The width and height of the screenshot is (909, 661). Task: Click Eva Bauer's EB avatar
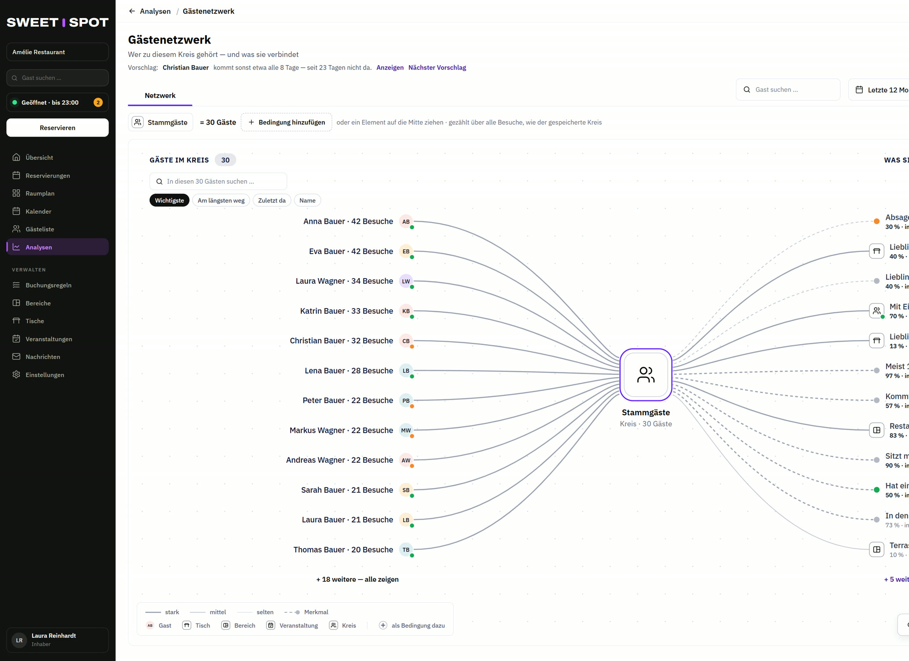(x=406, y=251)
